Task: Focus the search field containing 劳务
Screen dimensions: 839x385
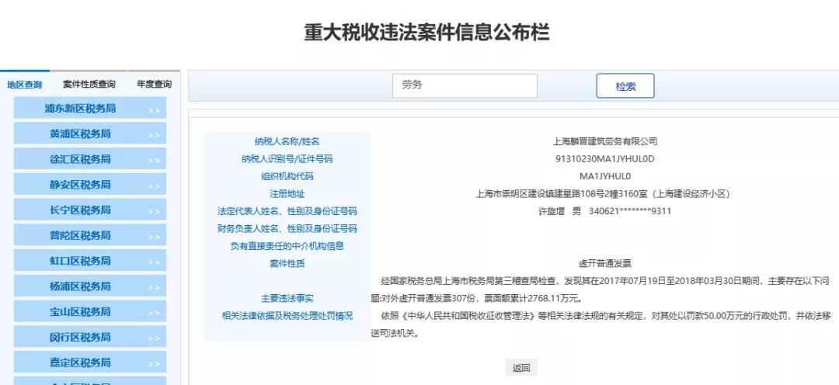Action: pos(464,85)
